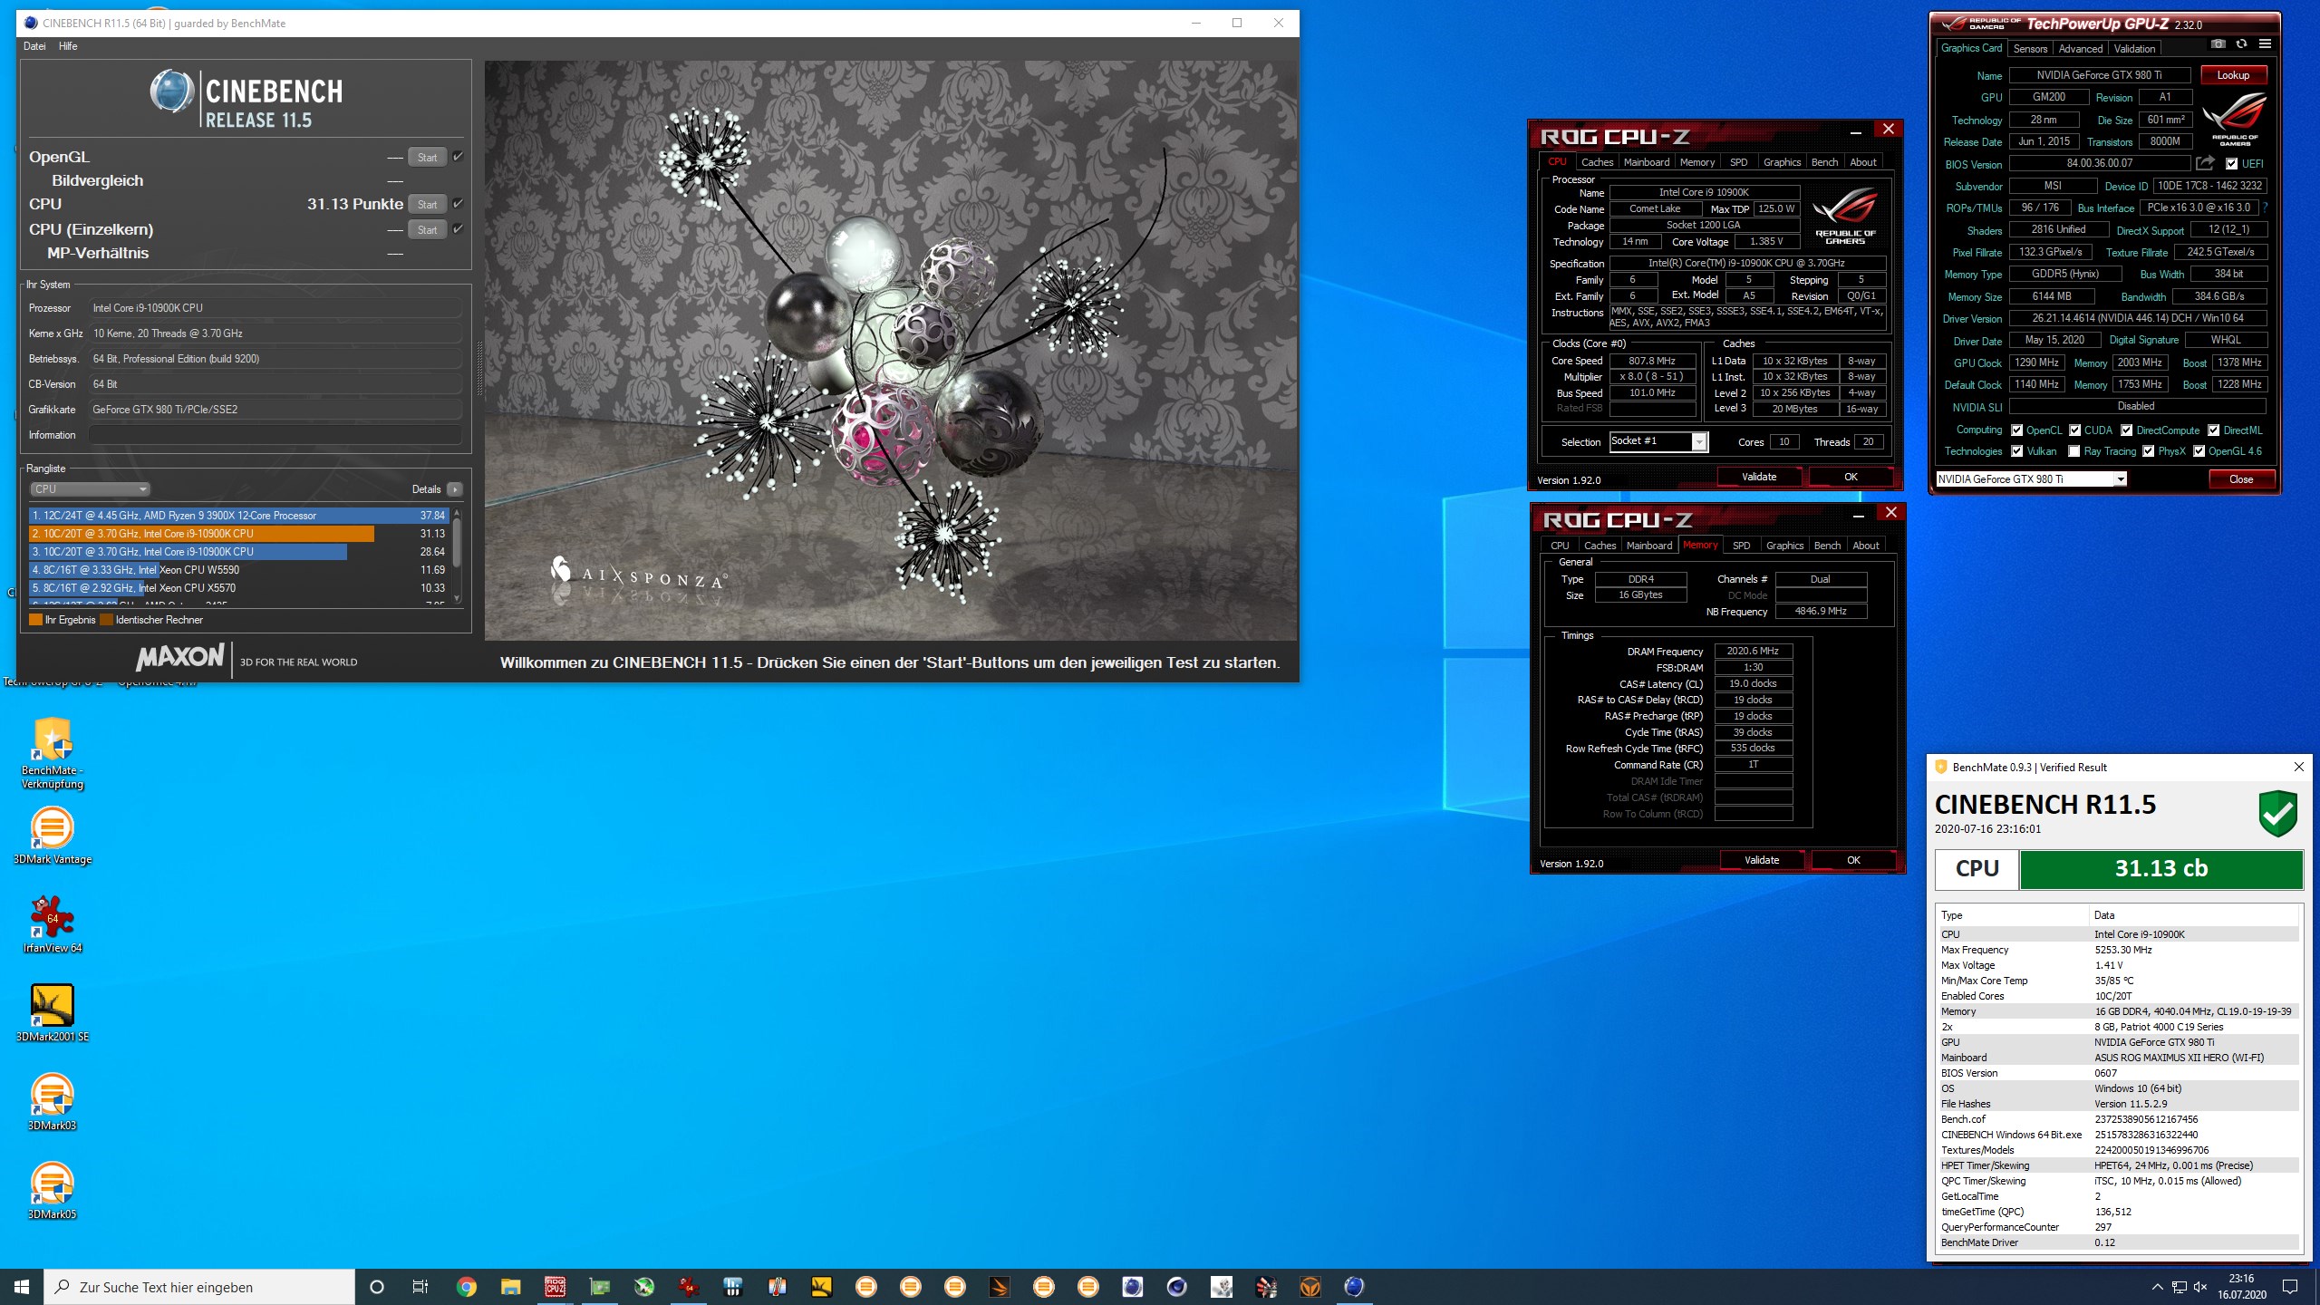This screenshot has width=2320, height=1305.
Task: Open the Windows Start menu
Action: [x=22, y=1287]
